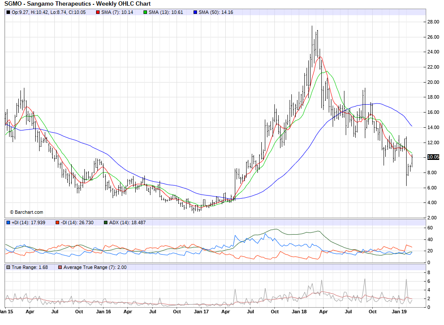The width and height of the screenshot is (444, 325).
Task: Click the Jan 16 date axis label
Action: [103, 312]
